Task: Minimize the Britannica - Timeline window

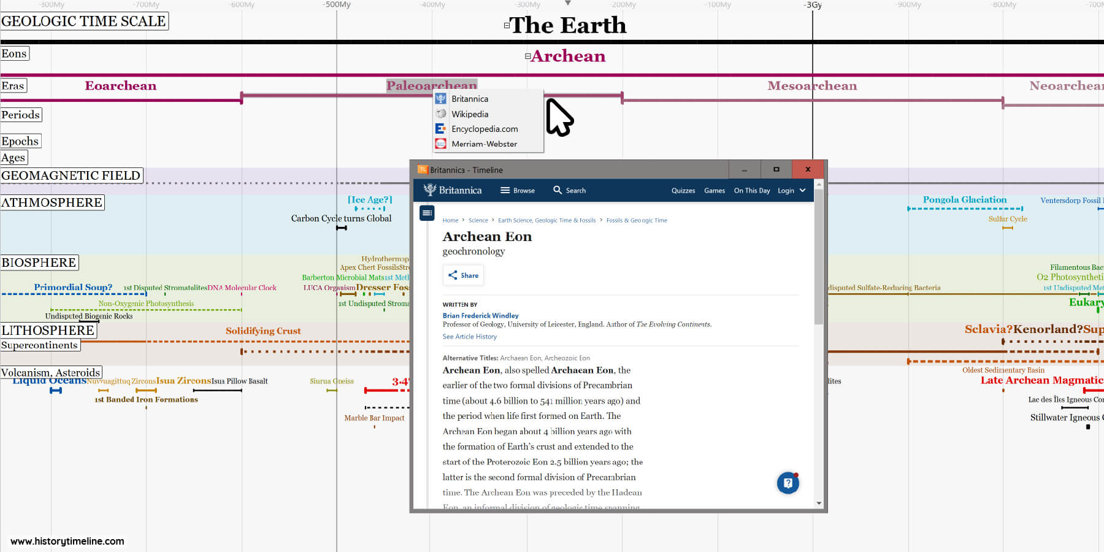Action: point(745,169)
